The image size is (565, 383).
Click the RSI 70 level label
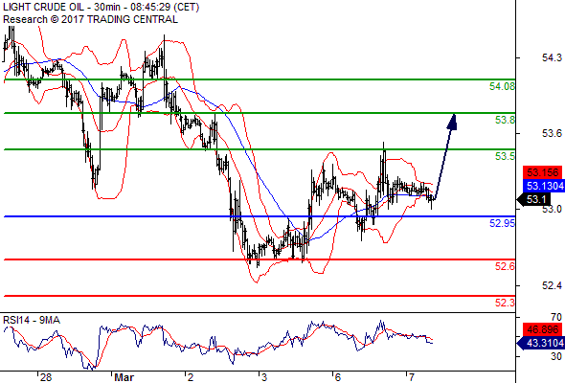[x=556, y=318]
